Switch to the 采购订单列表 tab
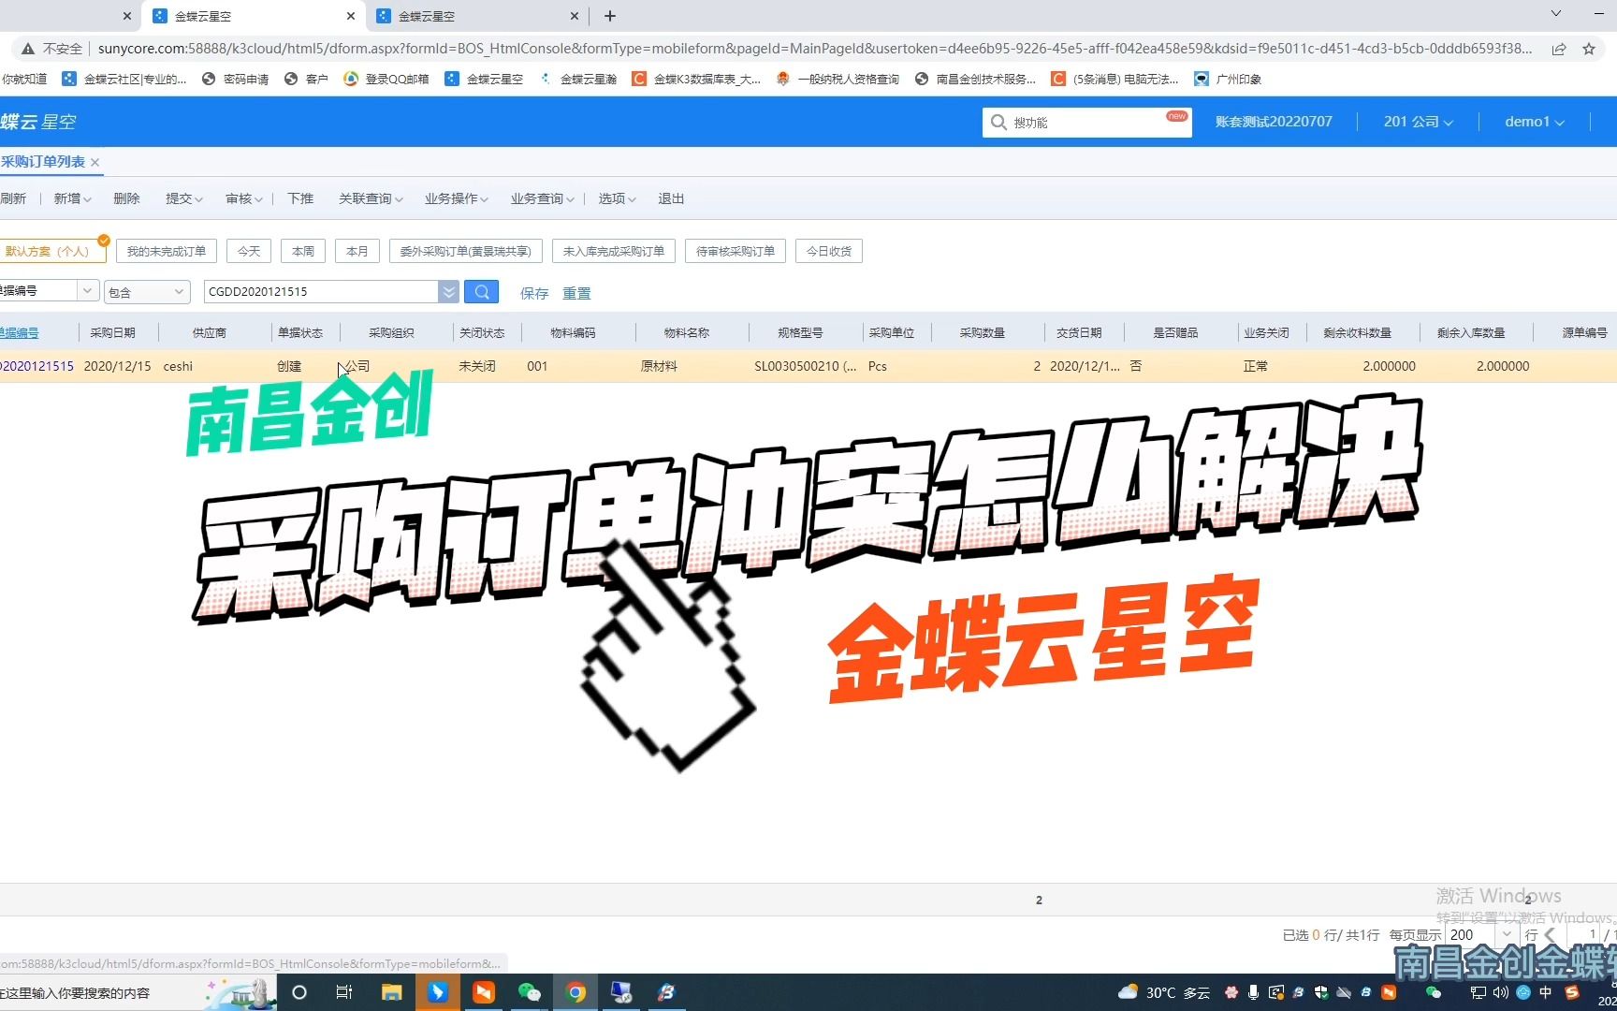The width and height of the screenshot is (1617, 1011). click(44, 161)
